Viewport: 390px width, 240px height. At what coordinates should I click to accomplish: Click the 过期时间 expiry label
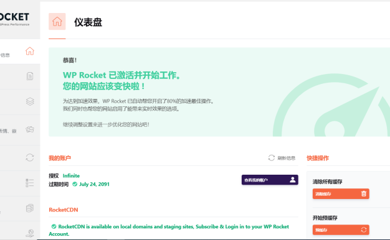point(59,184)
